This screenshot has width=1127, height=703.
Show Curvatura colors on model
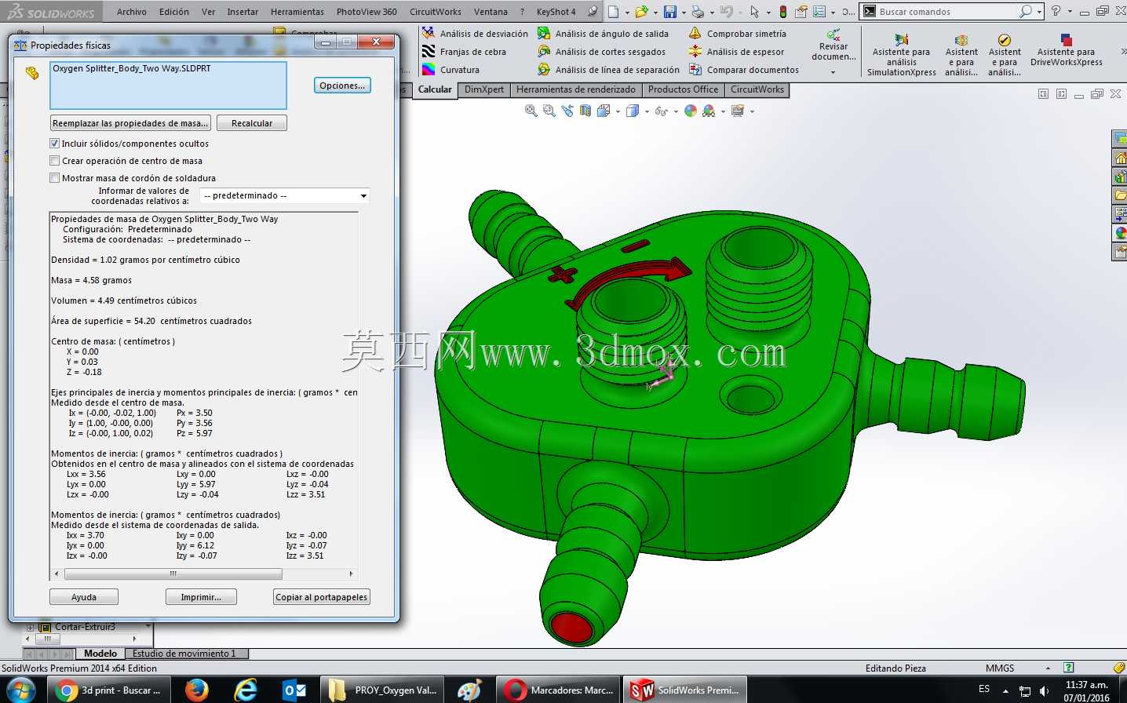tap(450, 70)
